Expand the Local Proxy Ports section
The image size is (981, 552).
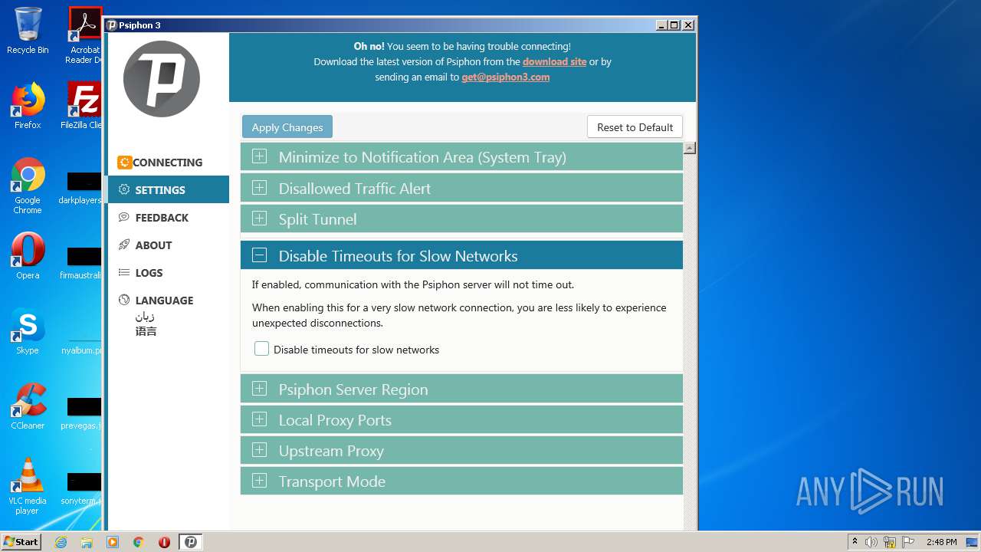[461, 419]
